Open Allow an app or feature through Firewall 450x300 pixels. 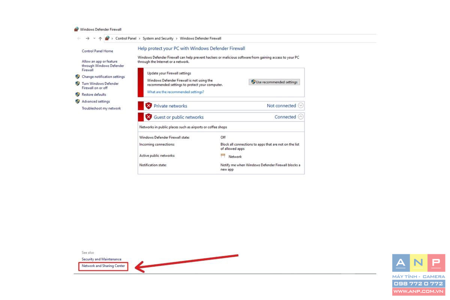coord(103,66)
